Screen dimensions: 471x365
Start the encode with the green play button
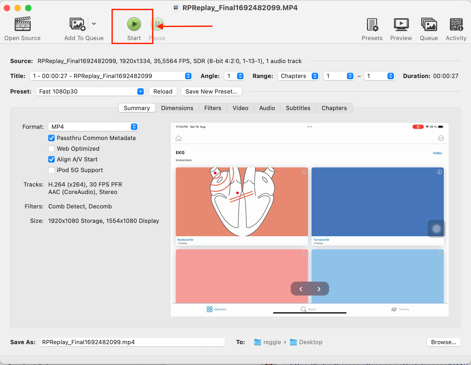pos(134,24)
